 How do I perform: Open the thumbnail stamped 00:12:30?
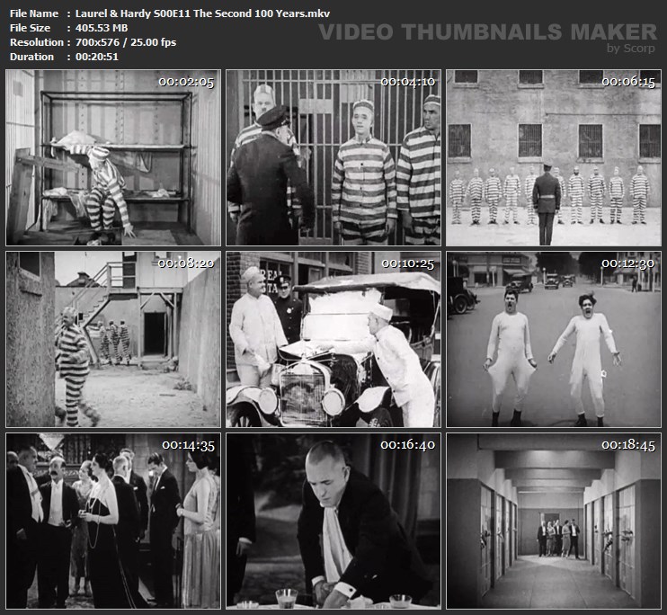coord(554,339)
